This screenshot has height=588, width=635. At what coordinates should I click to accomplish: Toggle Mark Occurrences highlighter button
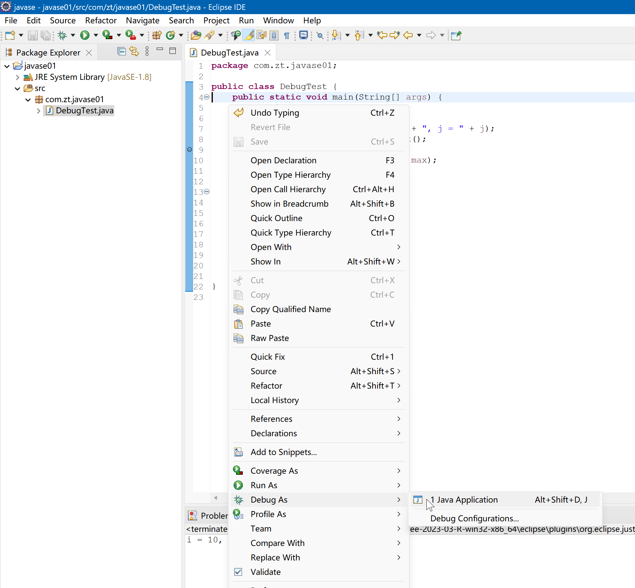tap(249, 35)
